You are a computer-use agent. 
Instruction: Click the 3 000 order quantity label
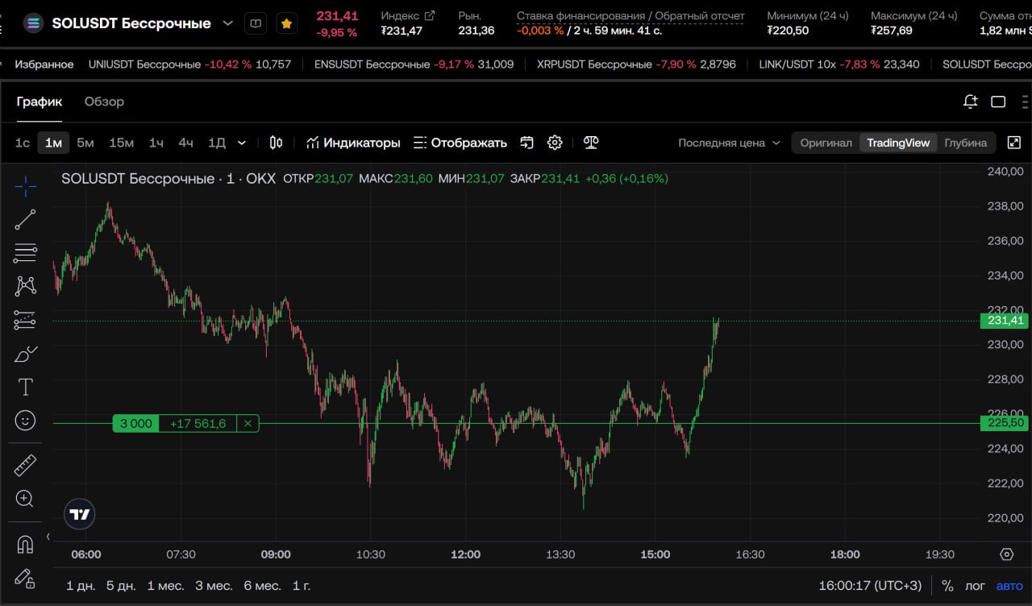[x=135, y=424]
